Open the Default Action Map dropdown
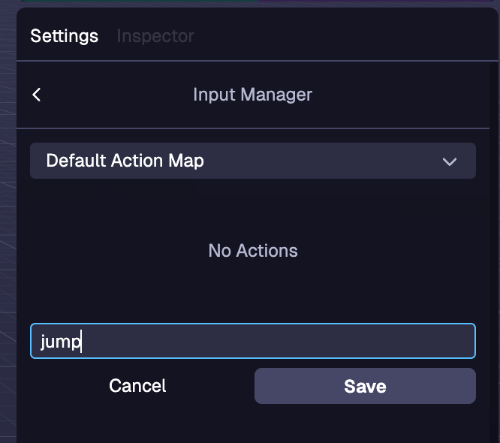Viewport: 500px width, 443px height. [252, 161]
